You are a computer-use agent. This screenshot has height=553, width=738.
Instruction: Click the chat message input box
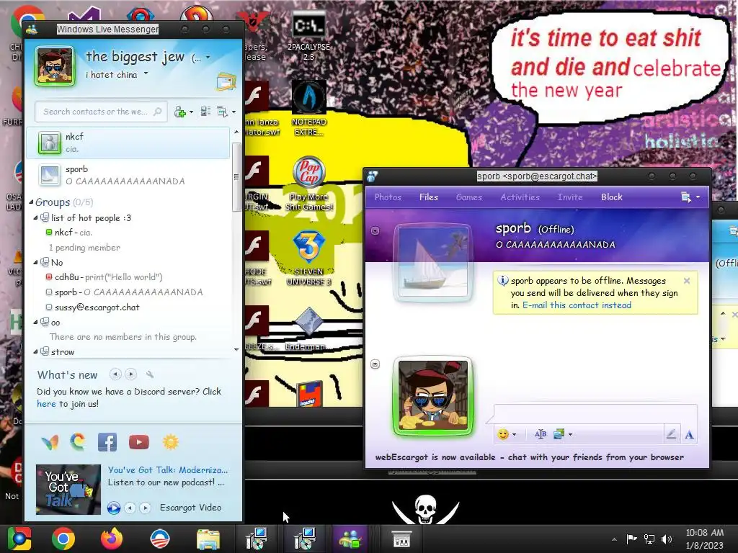595,414
